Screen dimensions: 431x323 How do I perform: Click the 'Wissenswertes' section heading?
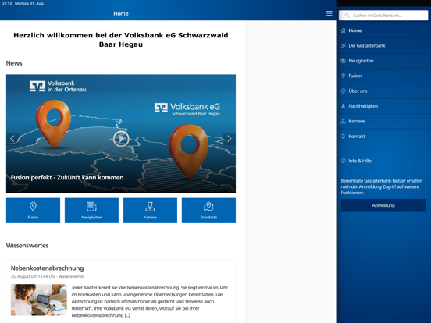[x=27, y=246]
